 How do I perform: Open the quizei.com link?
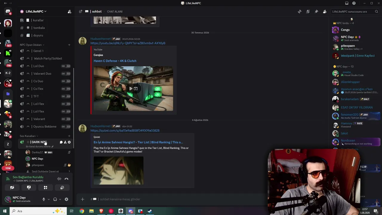[125, 130]
